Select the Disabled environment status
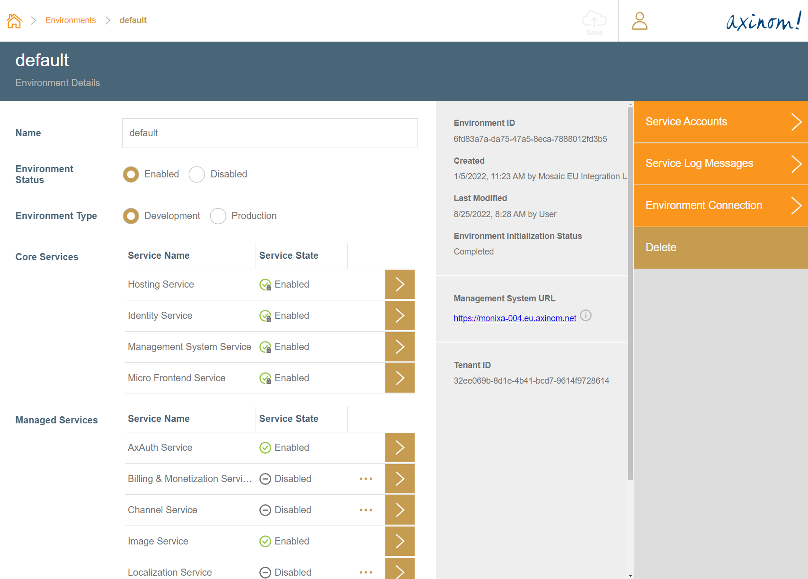Image resolution: width=808 pixels, height=579 pixels. click(x=197, y=175)
